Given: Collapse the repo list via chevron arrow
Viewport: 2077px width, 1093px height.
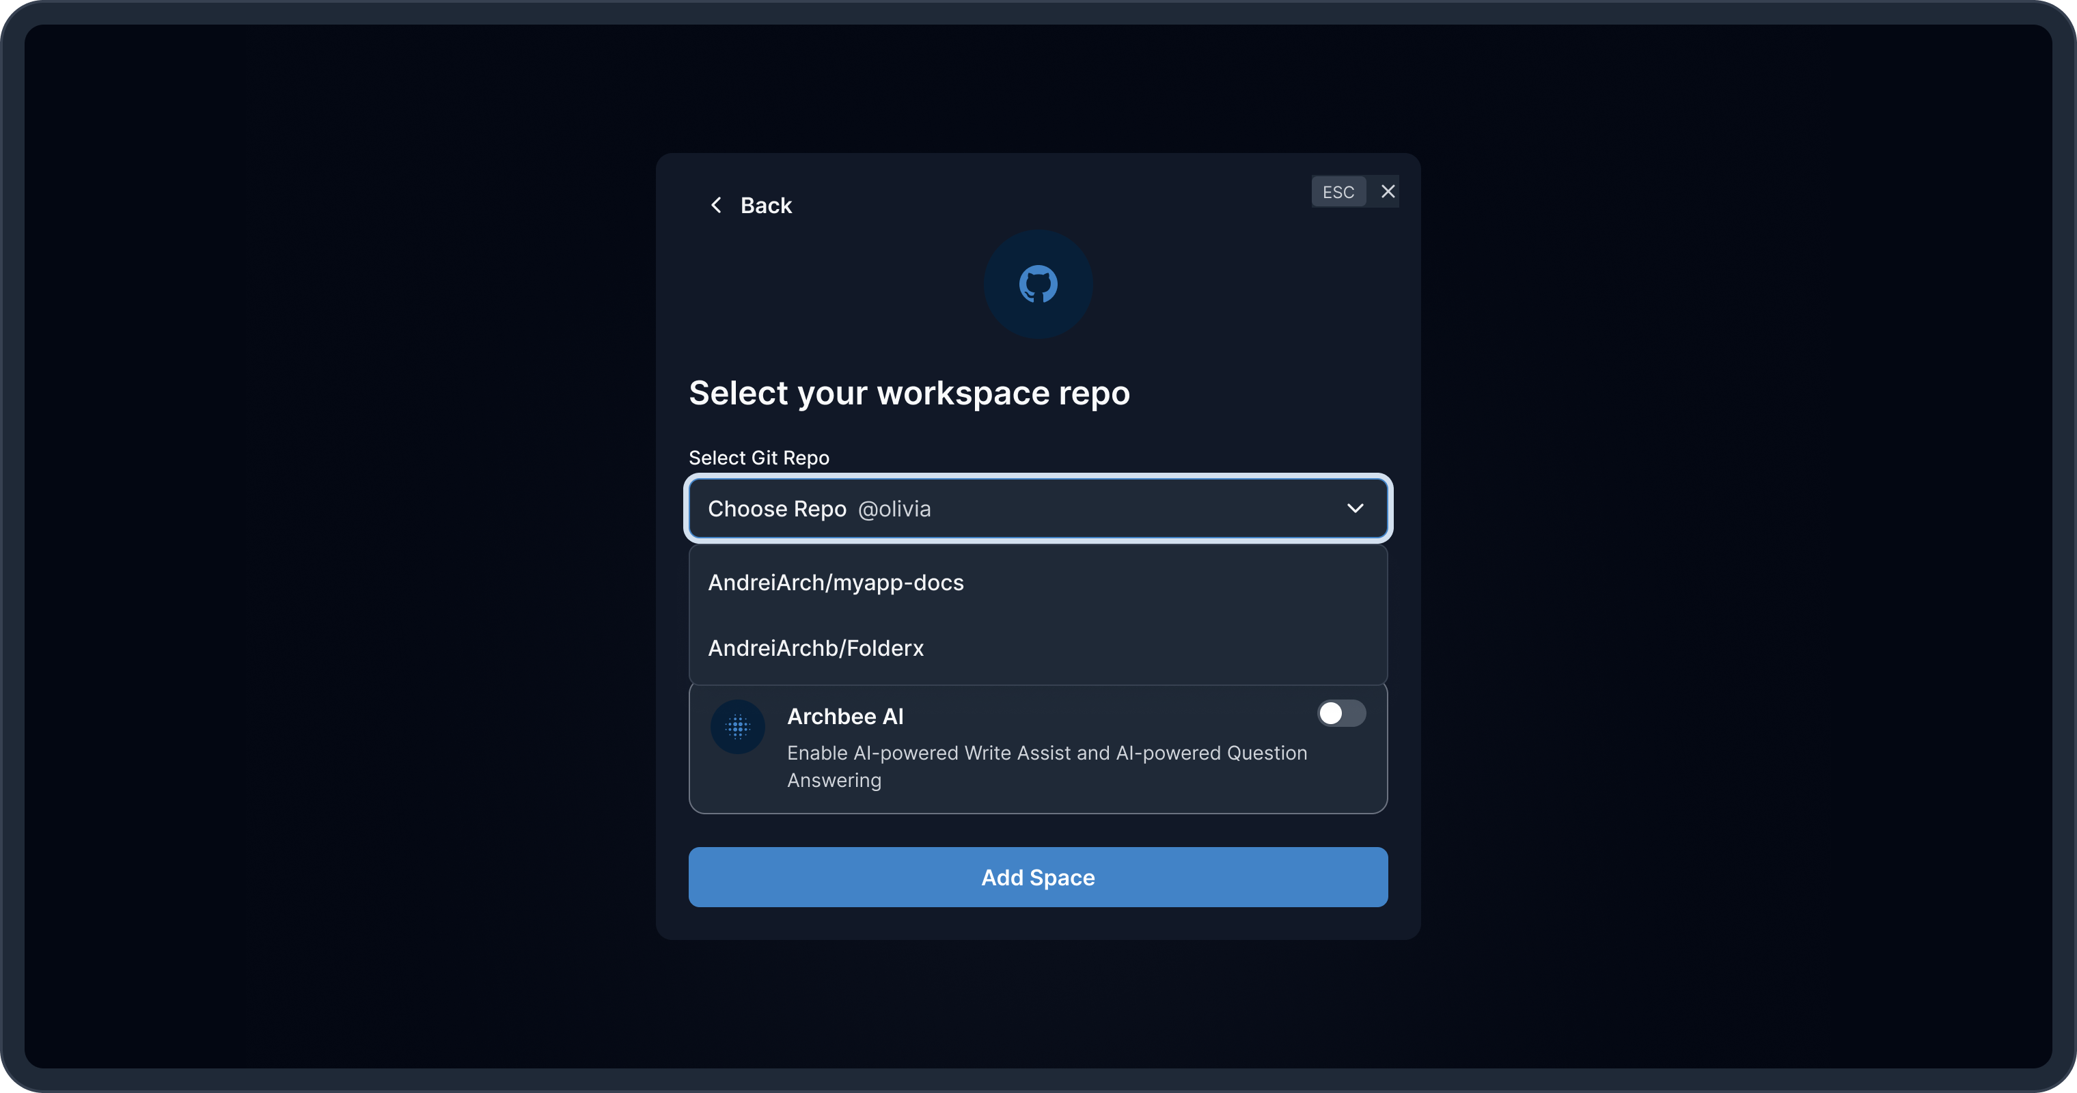Looking at the screenshot, I should [x=1355, y=509].
